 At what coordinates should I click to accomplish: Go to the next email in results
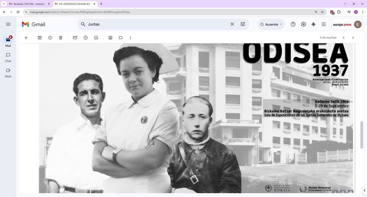353,38
